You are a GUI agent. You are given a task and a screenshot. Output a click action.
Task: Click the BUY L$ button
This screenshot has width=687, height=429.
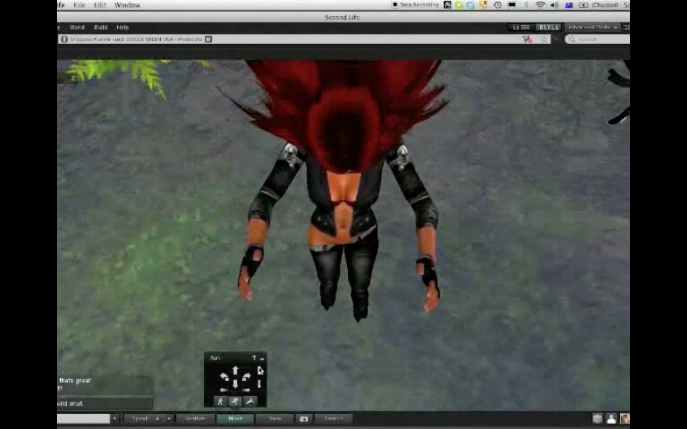548,27
